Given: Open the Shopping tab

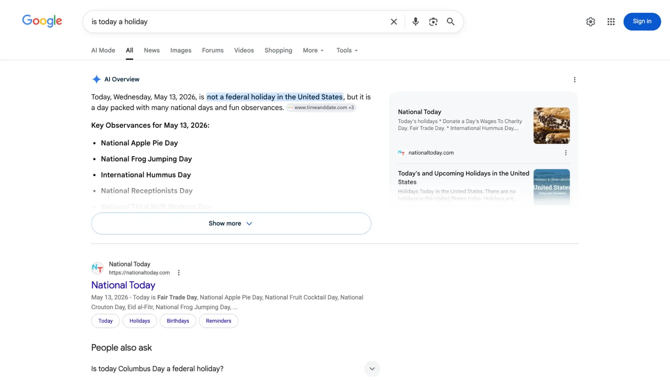Looking at the screenshot, I should coord(278,50).
